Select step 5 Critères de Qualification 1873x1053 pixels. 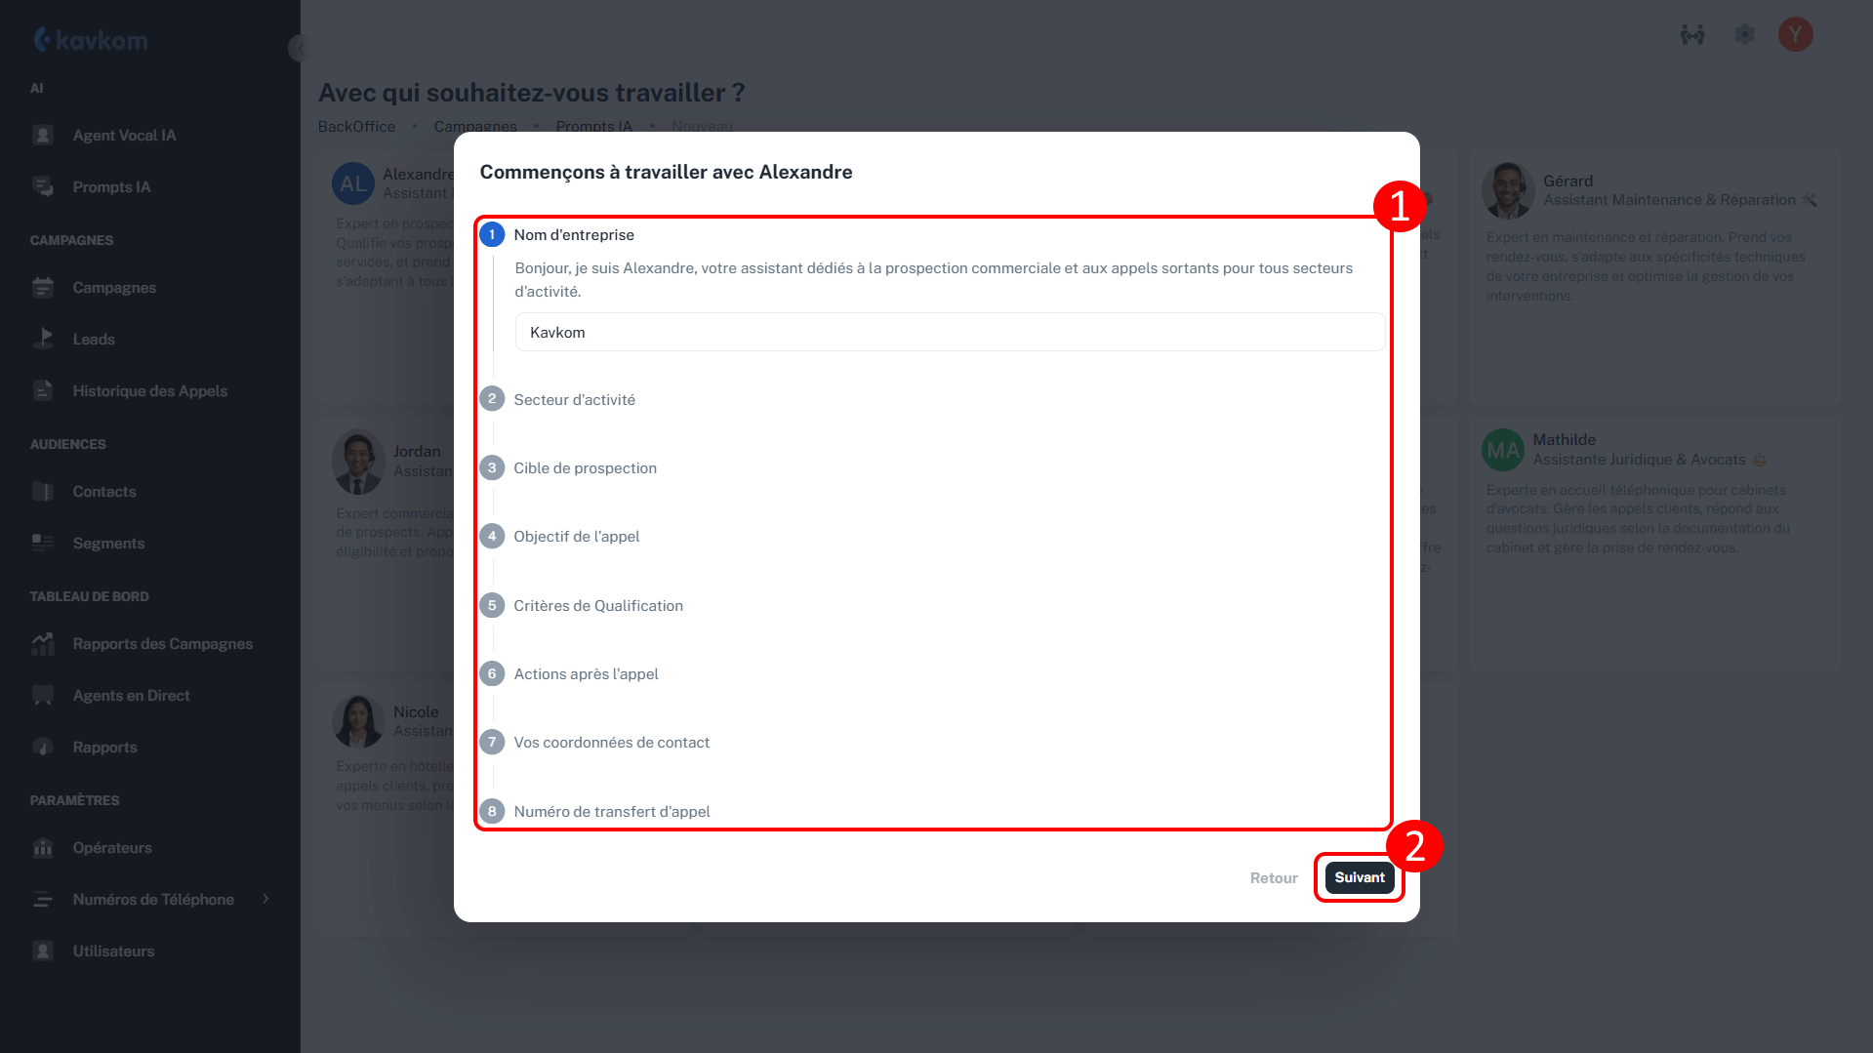point(597,605)
